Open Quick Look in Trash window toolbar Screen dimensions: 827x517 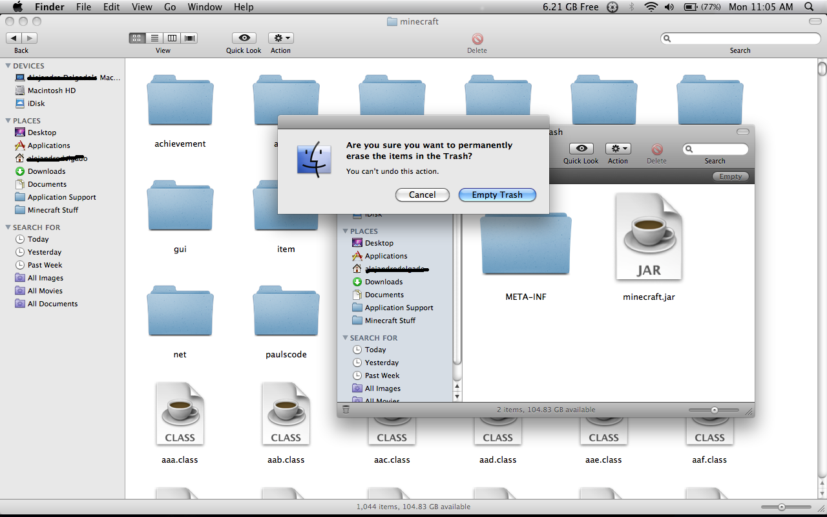pos(581,149)
